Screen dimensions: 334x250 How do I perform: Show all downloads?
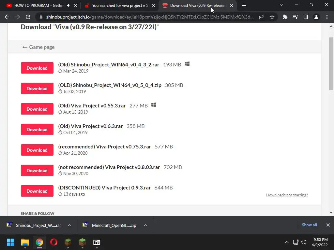coord(309,225)
